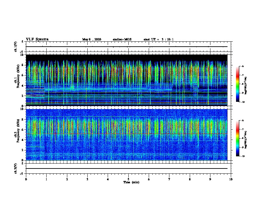Click the "ch.3(V)" axis label

pos(16,168)
